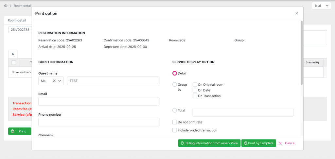Click Print by template button

(x=258, y=143)
